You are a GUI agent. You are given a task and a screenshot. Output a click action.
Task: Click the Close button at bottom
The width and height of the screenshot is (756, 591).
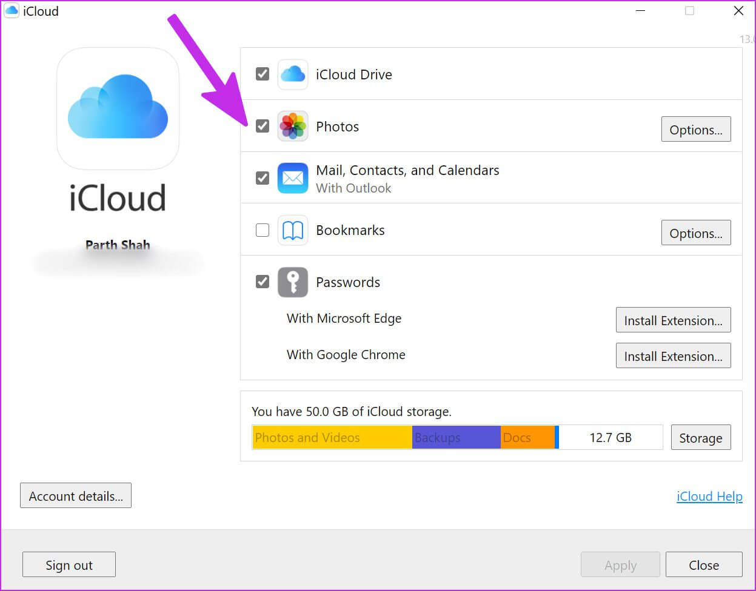point(704,565)
